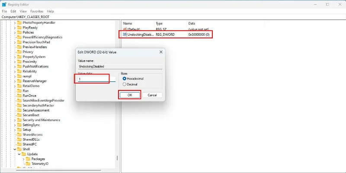This screenshot has height=173, width=346.
Task: Expand the PropertySystem key
Action: pos(15,57)
